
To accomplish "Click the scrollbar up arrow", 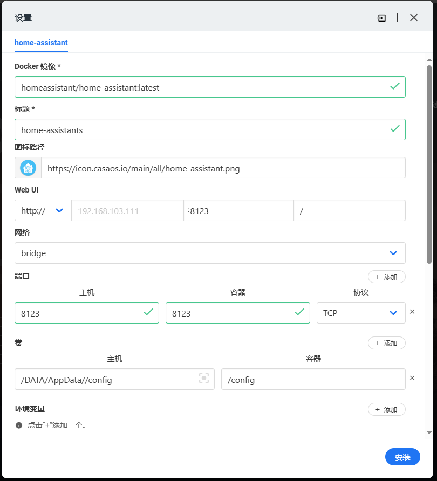I will [x=429, y=60].
